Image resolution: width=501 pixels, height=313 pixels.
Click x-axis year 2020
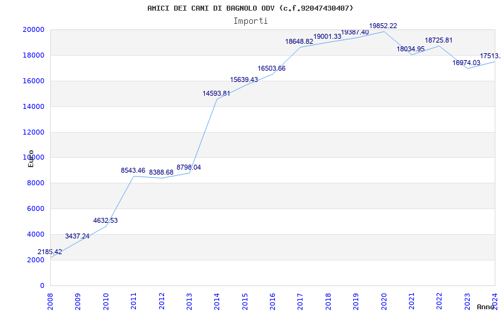384,302
